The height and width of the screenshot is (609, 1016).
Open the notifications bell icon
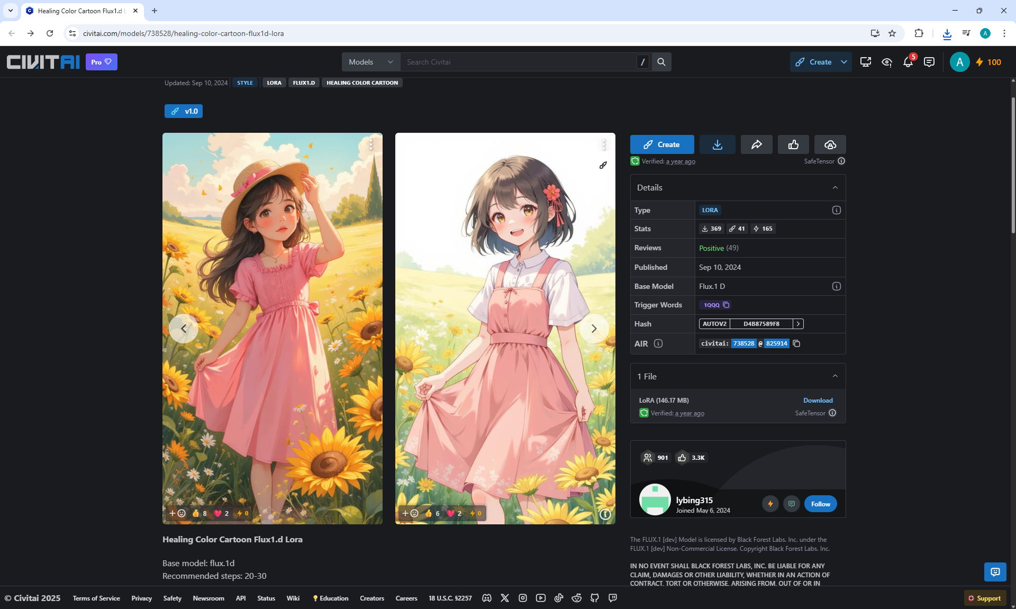point(908,62)
